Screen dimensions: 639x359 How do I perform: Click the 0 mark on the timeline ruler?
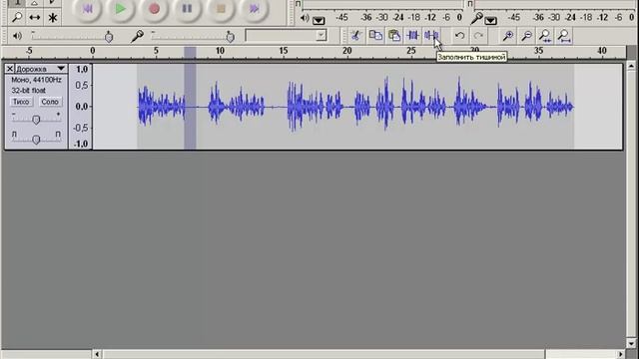pyautogui.click(x=93, y=51)
